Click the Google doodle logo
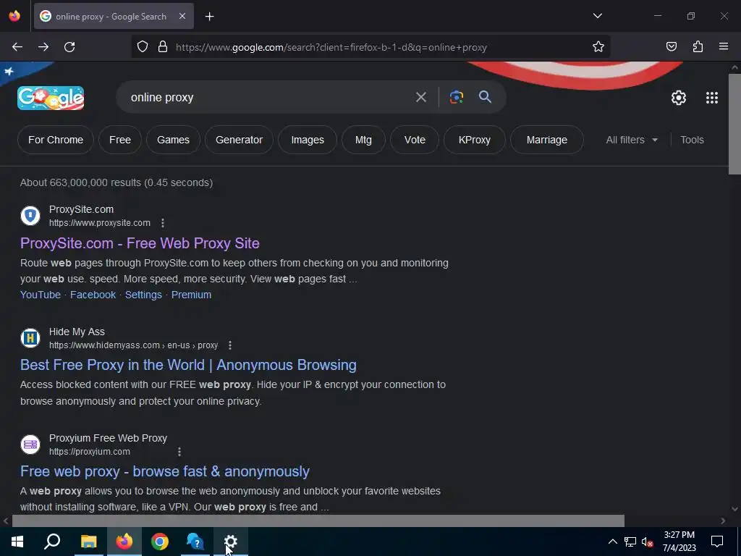The image size is (741, 556). click(51, 98)
